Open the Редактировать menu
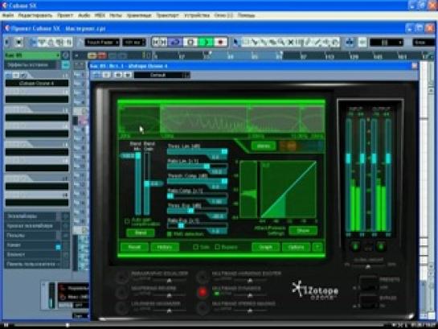Viewport: 438px width, 329px height. (35, 15)
